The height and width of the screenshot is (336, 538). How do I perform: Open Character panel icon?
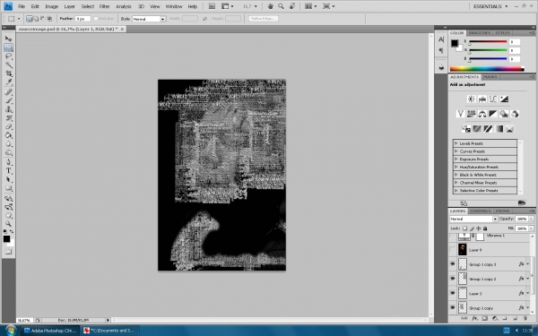[x=441, y=39]
